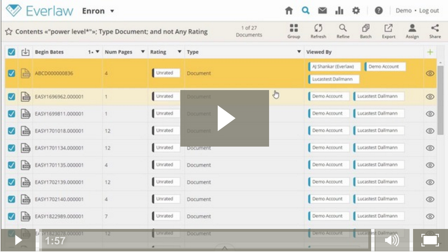Click the Group toolbar icon

click(294, 31)
